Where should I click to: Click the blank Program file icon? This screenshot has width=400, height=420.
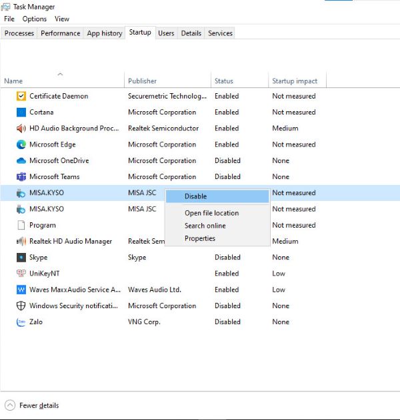point(21,225)
